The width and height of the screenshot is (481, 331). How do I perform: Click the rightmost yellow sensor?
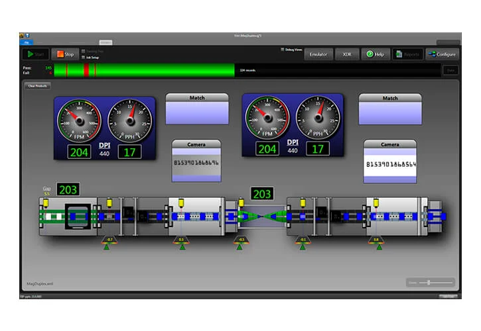coord(376,203)
